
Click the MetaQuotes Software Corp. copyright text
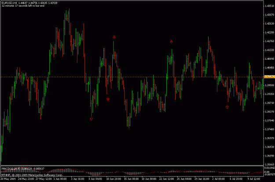pyautogui.click(x=32, y=175)
